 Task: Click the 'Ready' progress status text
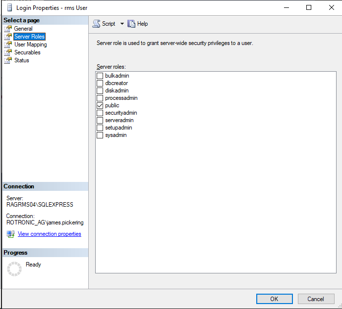tap(33, 265)
